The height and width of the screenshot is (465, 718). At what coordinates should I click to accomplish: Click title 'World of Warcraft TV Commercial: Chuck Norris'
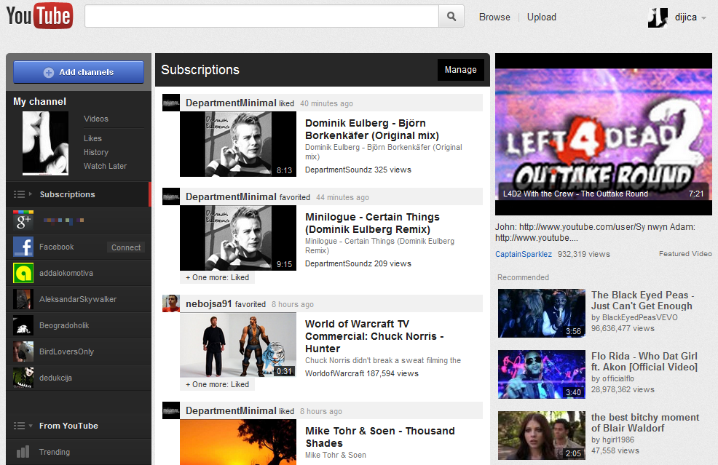[x=374, y=336]
